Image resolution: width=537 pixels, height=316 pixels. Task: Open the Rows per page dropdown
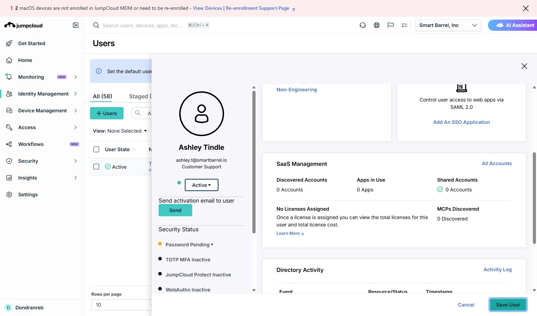(x=121, y=305)
